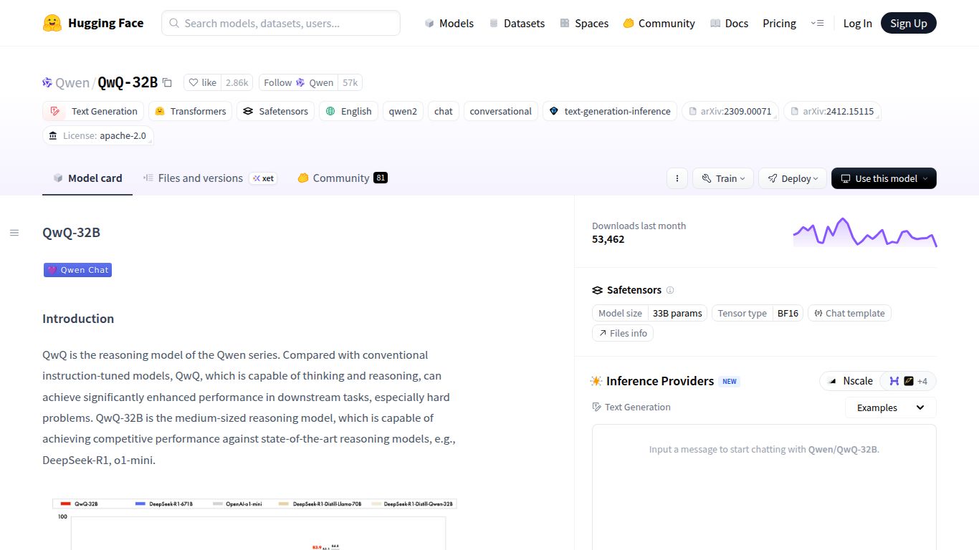Open the navigation overflow menu icon
Screen dimensions: 979x550
(817, 23)
